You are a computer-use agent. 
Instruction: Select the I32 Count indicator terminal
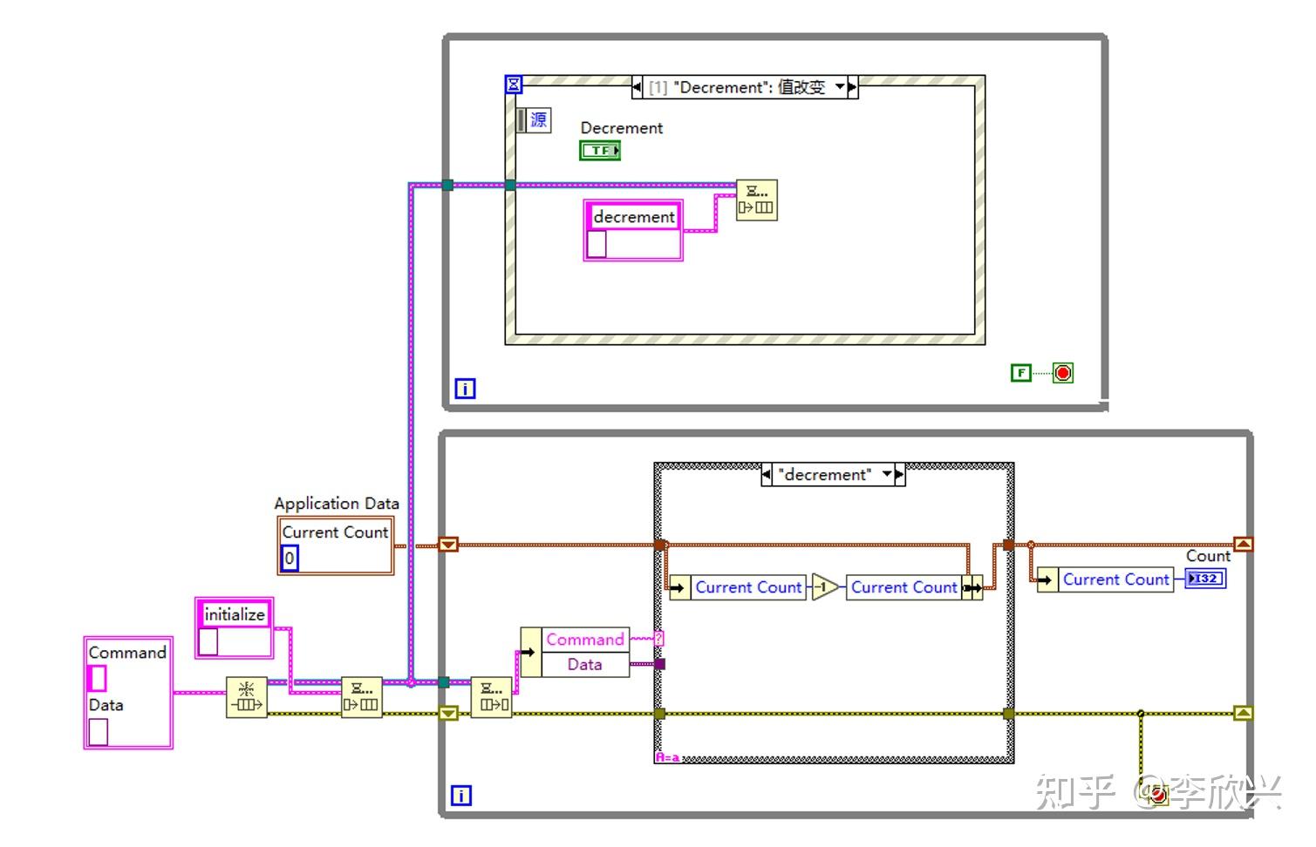(1206, 578)
